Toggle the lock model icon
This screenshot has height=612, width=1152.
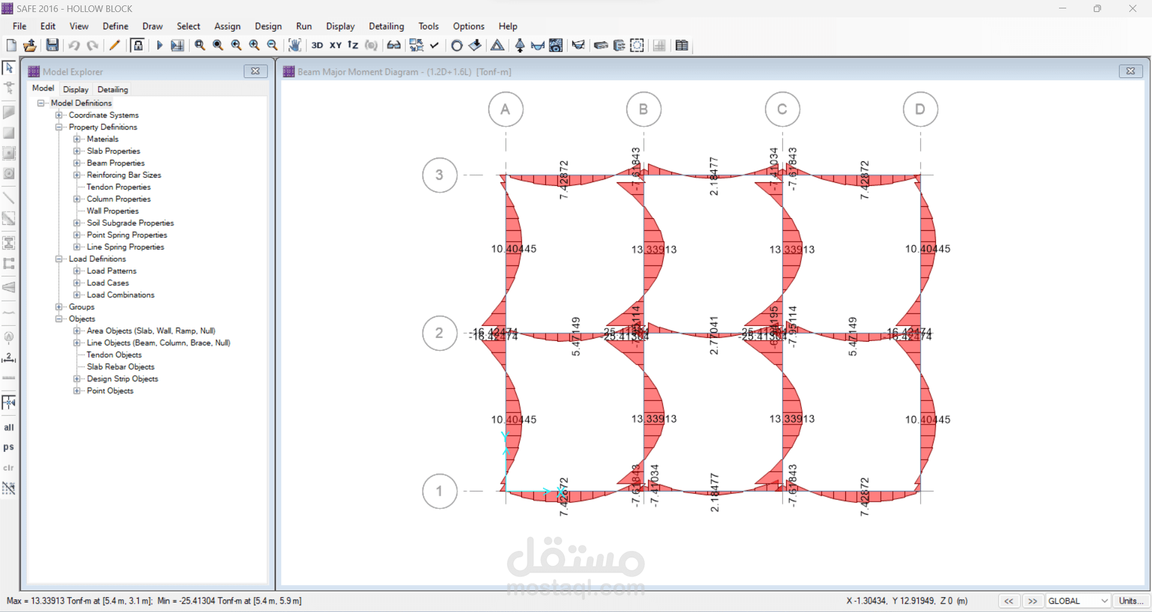coord(137,46)
